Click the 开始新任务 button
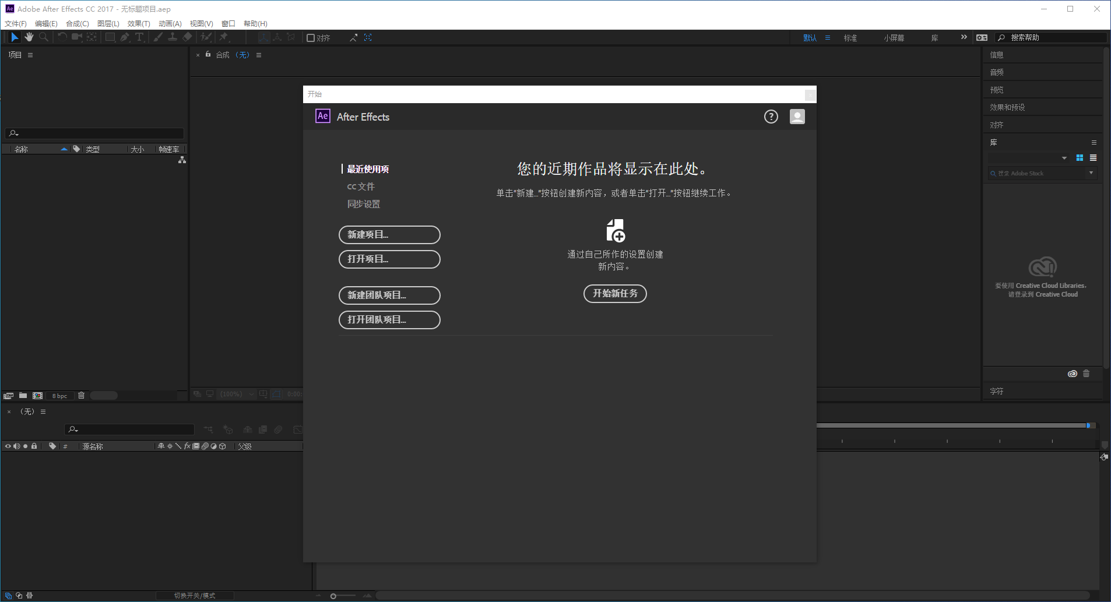1111x602 pixels. [x=615, y=294]
